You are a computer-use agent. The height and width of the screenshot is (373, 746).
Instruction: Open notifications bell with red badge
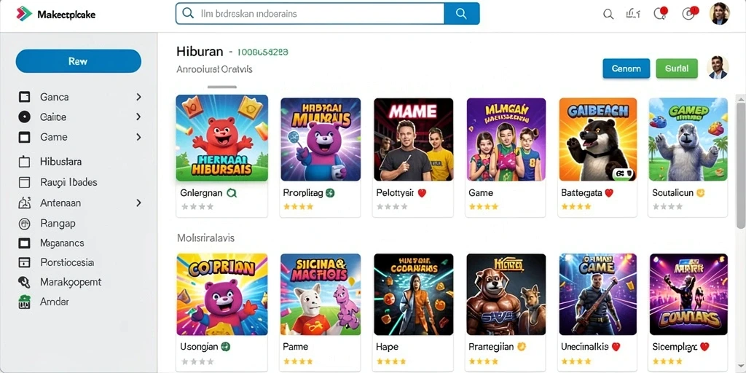click(x=660, y=13)
